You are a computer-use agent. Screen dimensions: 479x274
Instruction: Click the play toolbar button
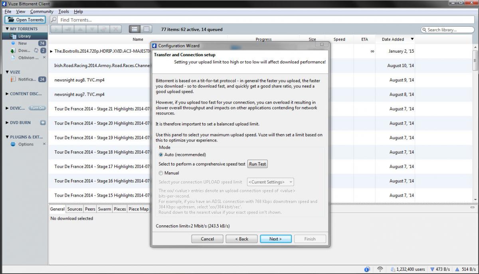[x=56, y=29]
